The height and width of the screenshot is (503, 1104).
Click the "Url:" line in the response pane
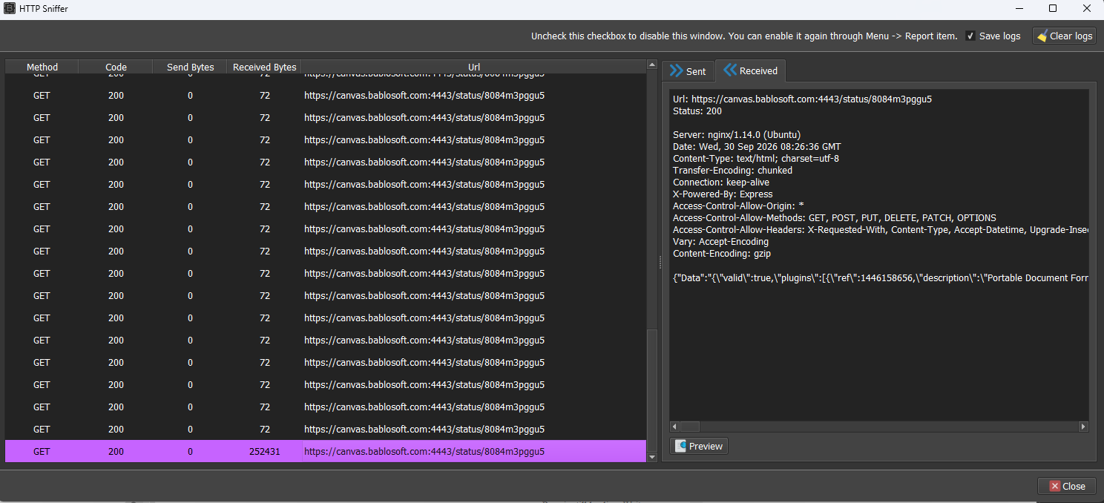(x=802, y=99)
